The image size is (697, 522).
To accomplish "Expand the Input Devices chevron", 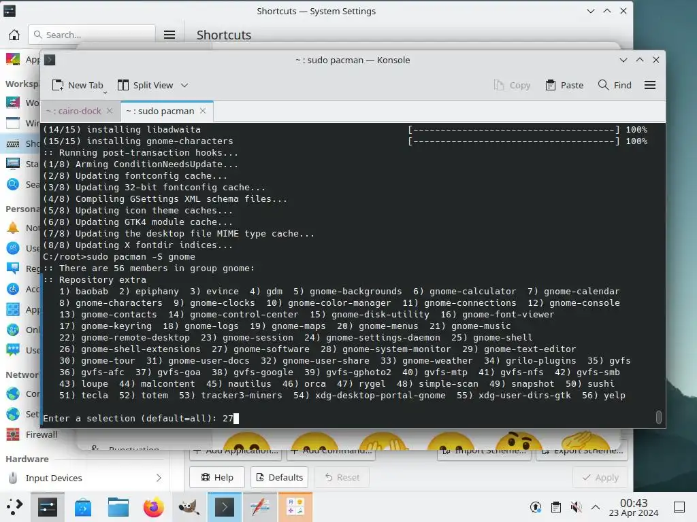I will pos(159,478).
